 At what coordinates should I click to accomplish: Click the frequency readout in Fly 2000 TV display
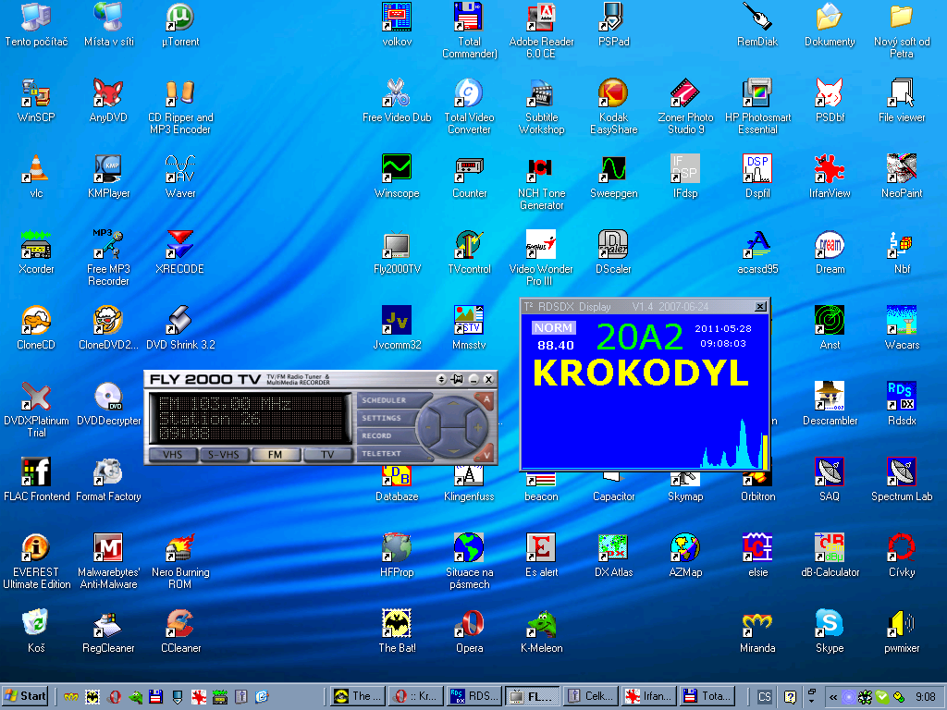pyautogui.click(x=226, y=405)
